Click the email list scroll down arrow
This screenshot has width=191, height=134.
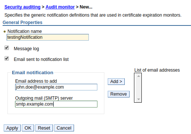point(138,99)
